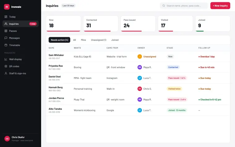
Task: Click Maya R. avatar in Jordan Pierce row
Action: (x=139, y=99)
